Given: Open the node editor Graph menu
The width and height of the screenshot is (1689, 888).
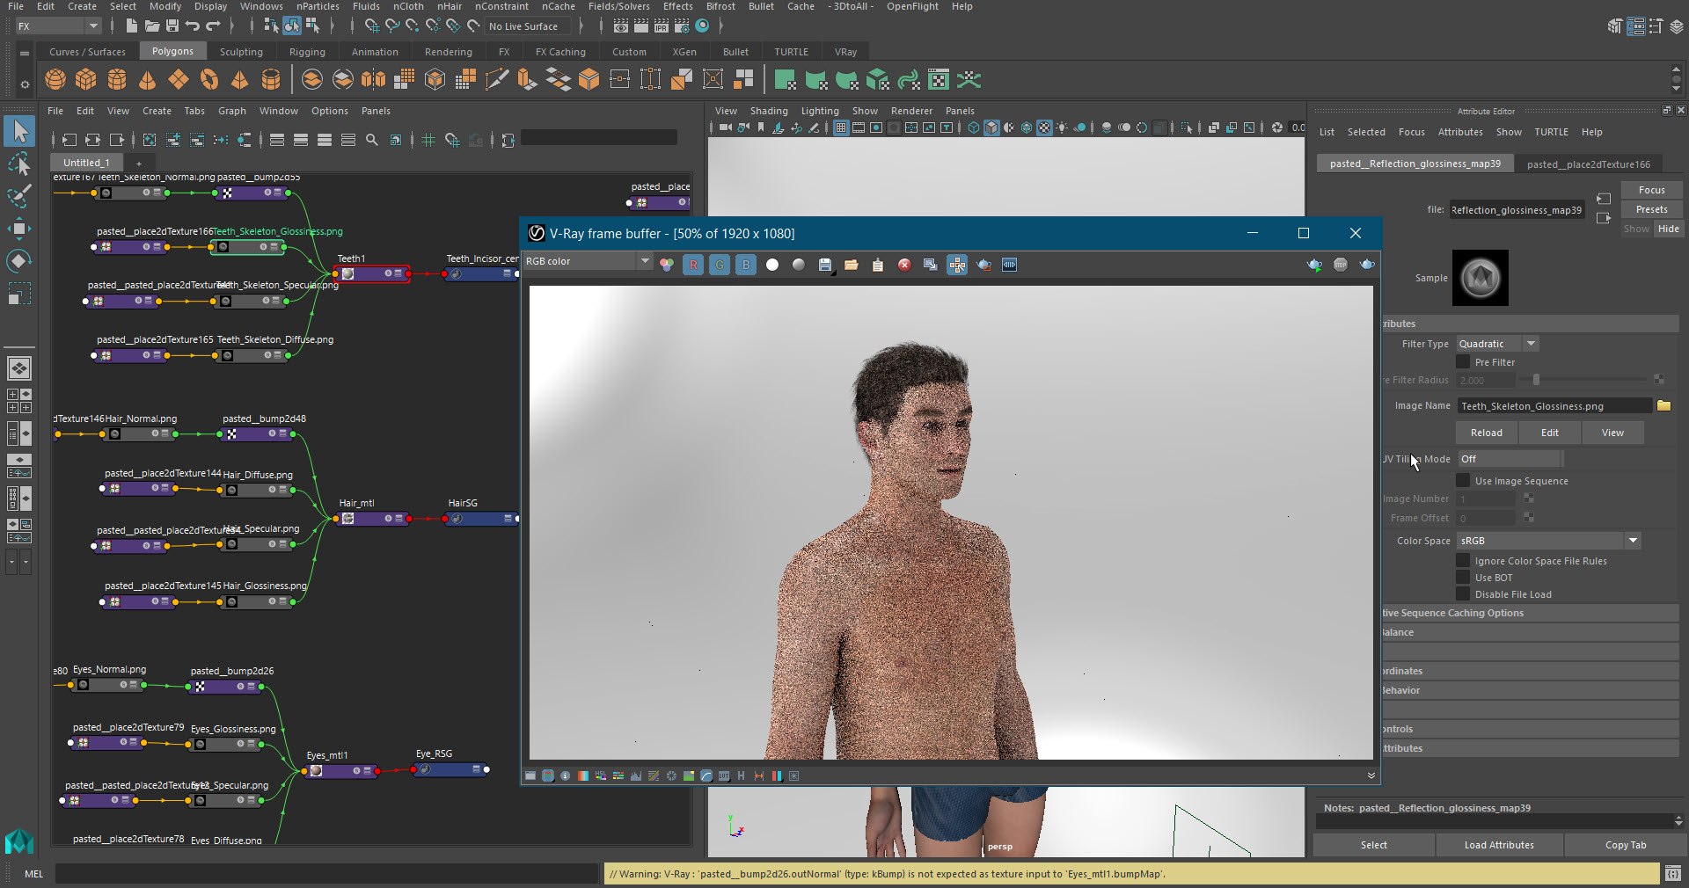Looking at the screenshot, I should point(232,111).
